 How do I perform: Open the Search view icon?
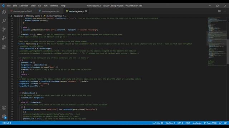[4, 21]
